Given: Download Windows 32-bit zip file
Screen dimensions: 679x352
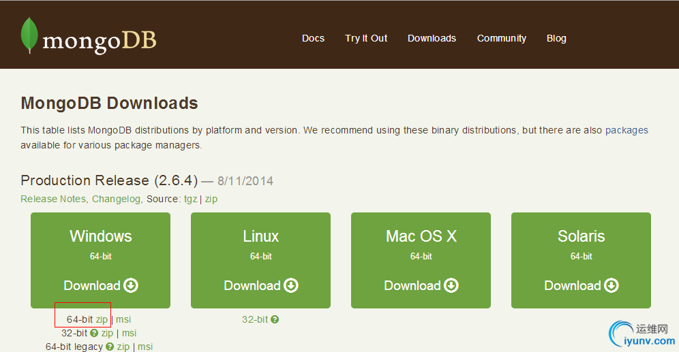Looking at the screenshot, I should click(x=108, y=333).
